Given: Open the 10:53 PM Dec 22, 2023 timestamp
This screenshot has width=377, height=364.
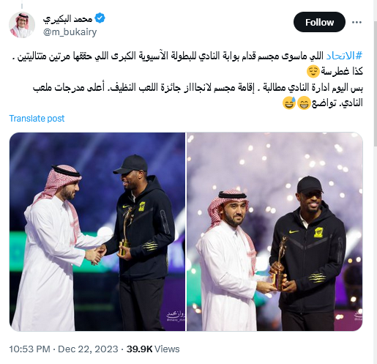Looking at the screenshot, I should [64, 349].
